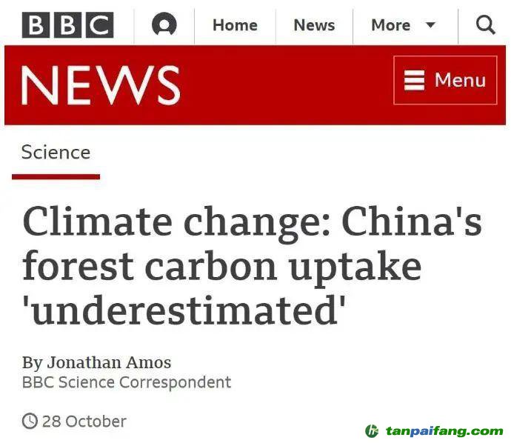Viewport: 511px width, 446px height.
Task: Click the hamburger lines icon in Menu
Action: click(415, 80)
